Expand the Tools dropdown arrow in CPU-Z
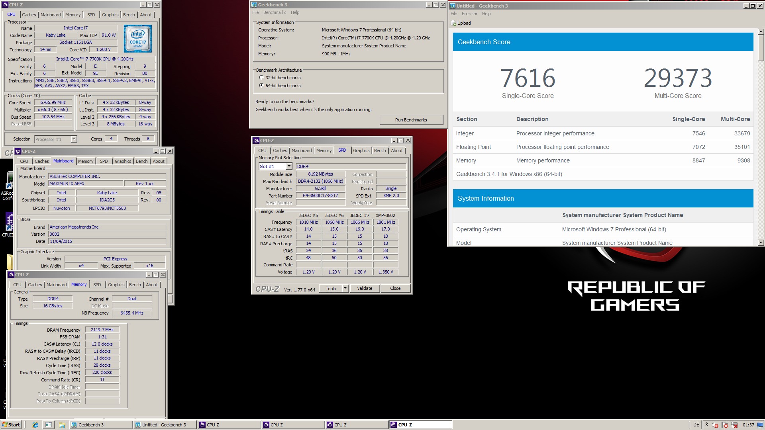765x430 pixels. click(345, 288)
